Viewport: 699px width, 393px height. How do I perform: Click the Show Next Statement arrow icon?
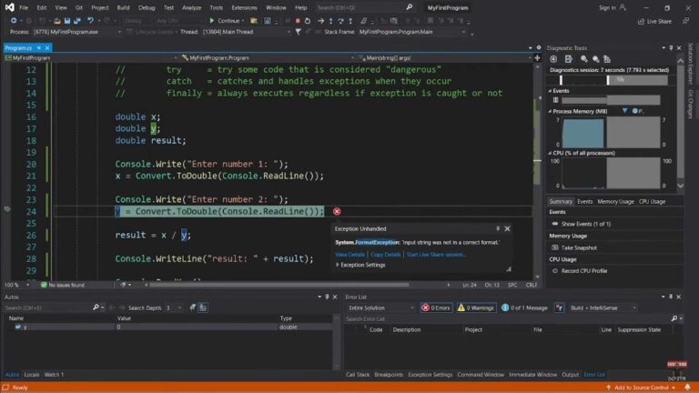click(320, 21)
